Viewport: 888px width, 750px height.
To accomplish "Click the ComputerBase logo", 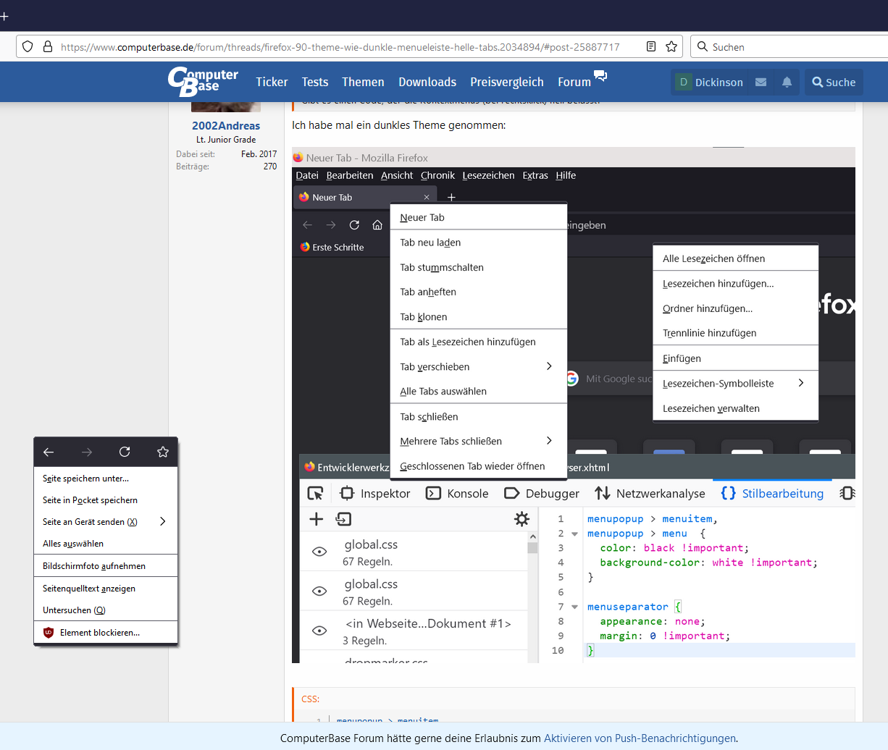I will 203,82.
